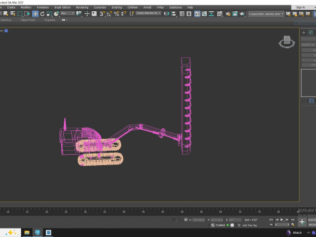The height and width of the screenshot is (237, 316).
Task: Open Schematic View icon
Action: (211, 14)
